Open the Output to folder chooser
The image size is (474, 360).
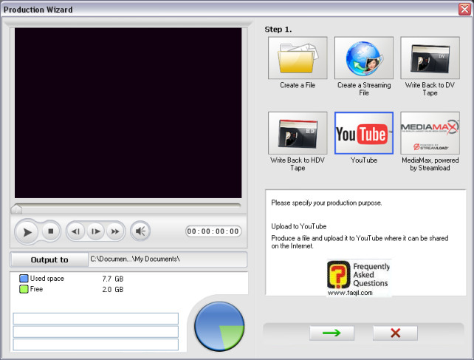[x=49, y=259]
